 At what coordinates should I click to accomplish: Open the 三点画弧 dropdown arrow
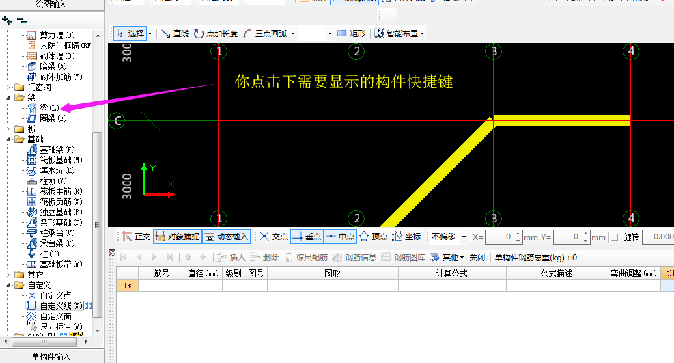[x=293, y=34]
